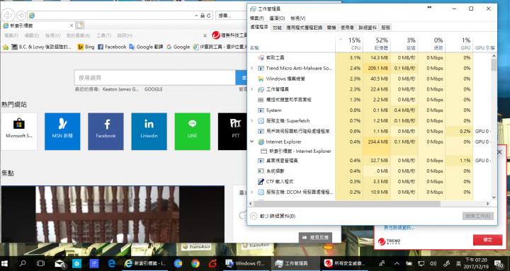510x271 pixels.
Task: Open the 選項(O) menu in Task Manager
Action: point(277,18)
